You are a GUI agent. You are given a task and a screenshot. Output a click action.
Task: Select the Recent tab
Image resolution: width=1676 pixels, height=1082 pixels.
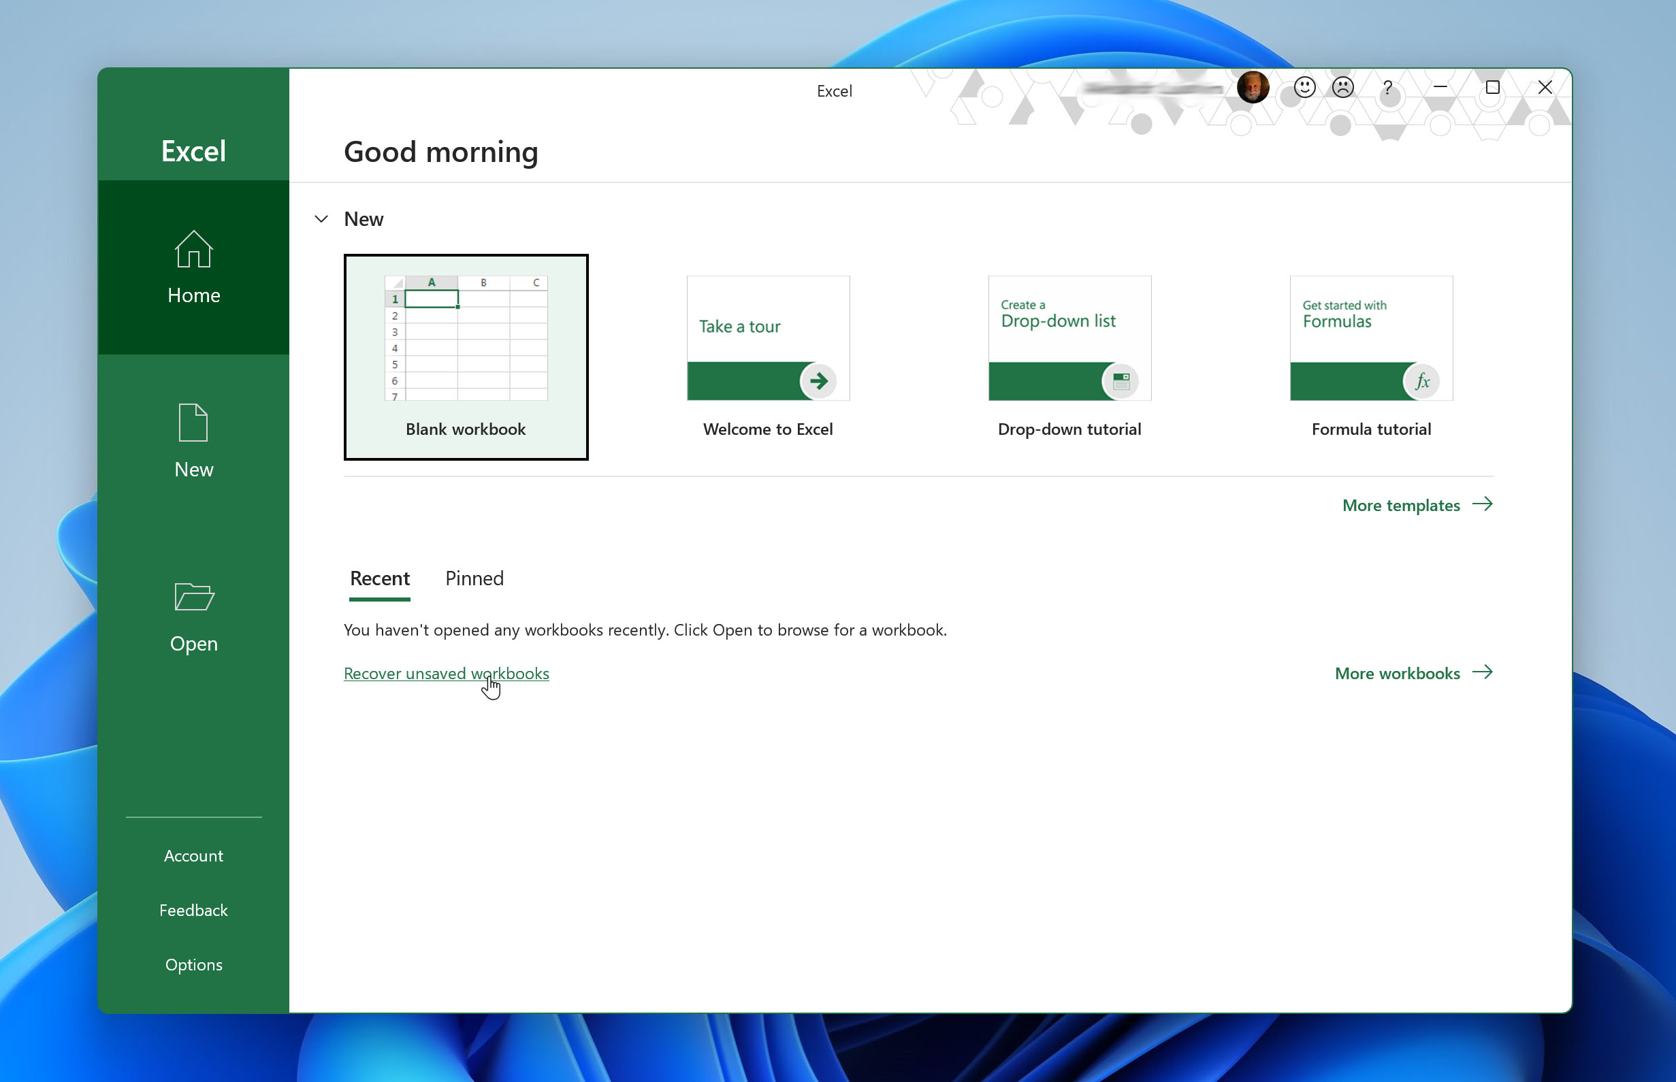click(378, 578)
